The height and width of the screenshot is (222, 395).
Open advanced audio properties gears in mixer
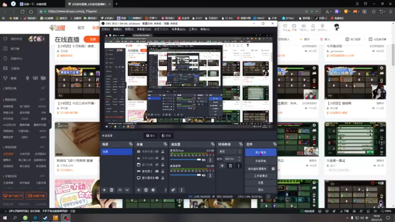[173, 190]
